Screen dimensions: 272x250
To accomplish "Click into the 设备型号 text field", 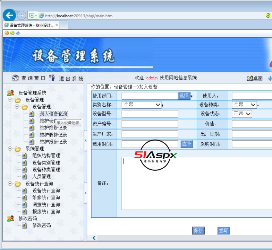I will click(150, 114).
